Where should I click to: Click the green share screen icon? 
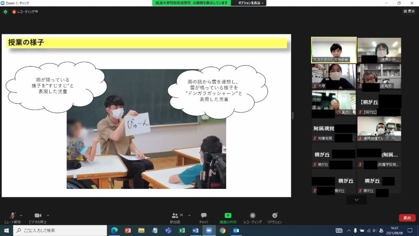[228, 216]
